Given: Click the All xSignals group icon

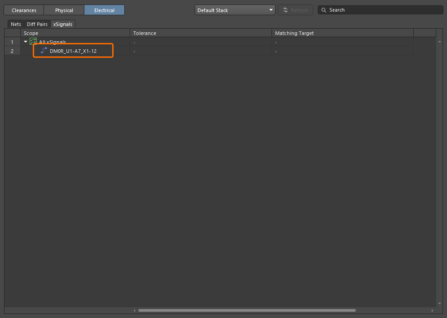Looking at the screenshot, I should (x=33, y=42).
